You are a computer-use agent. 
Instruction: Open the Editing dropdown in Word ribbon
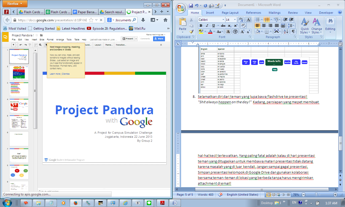coord(330,26)
